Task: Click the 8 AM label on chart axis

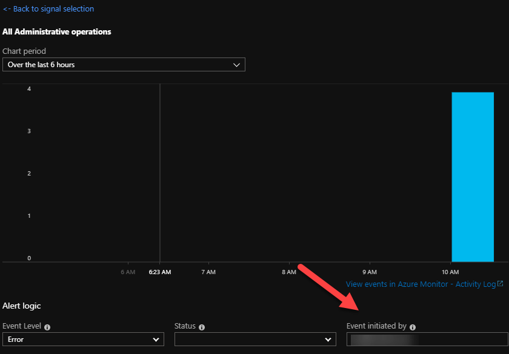Action: click(289, 272)
